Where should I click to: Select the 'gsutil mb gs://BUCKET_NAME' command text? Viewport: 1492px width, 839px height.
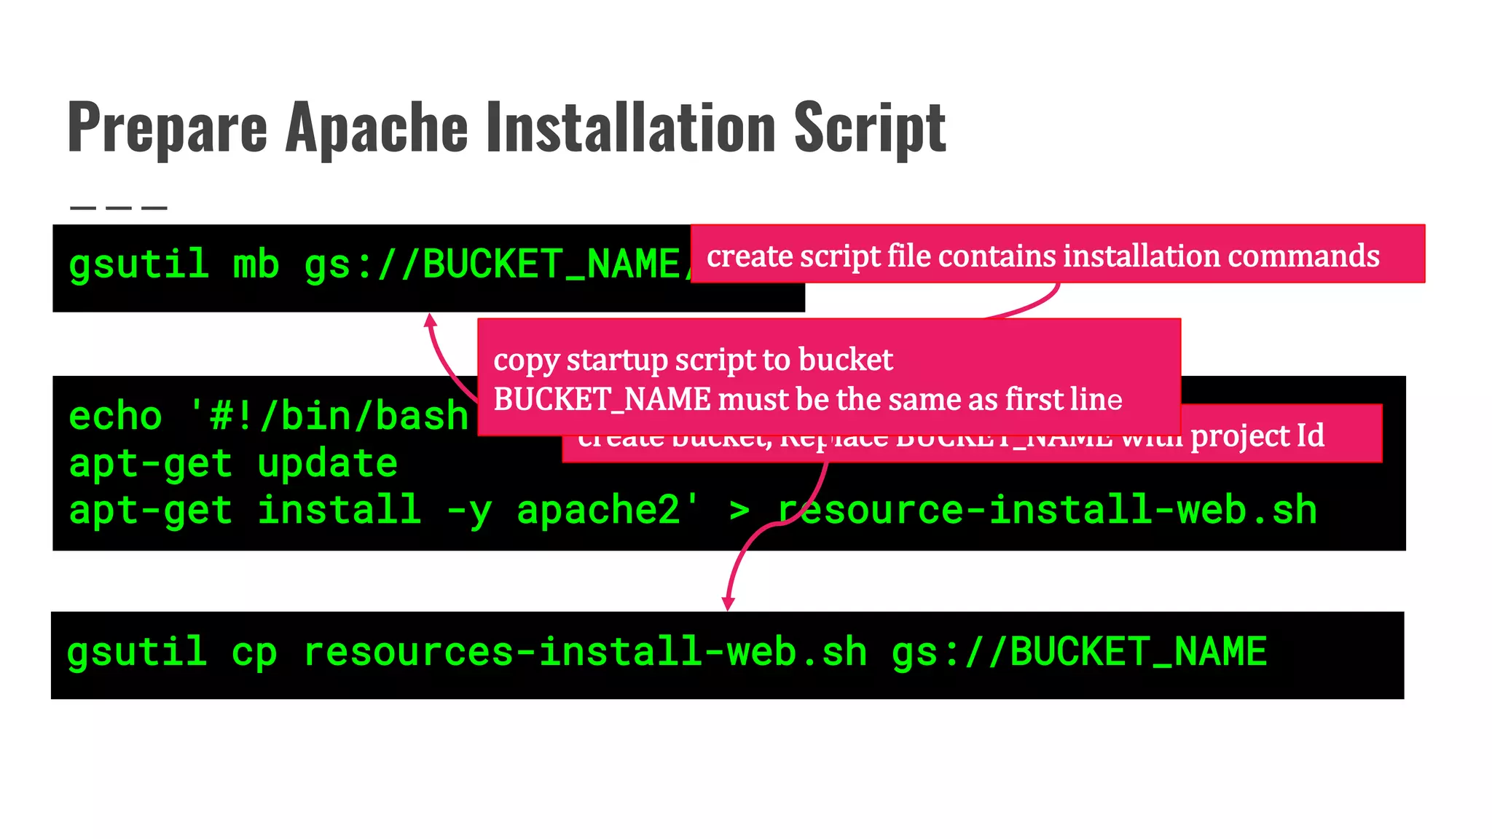click(379, 264)
